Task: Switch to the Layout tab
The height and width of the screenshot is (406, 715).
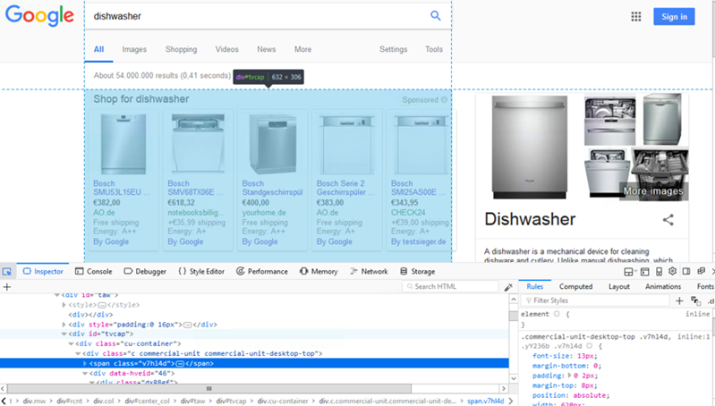Action: (618, 287)
